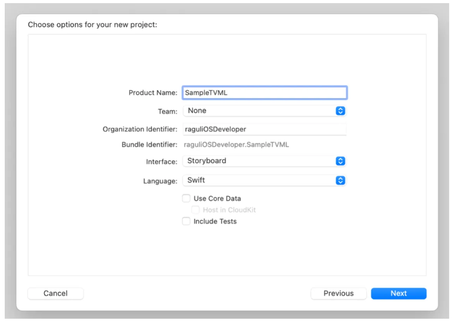The height and width of the screenshot is (324, 455).
Task: Click the Include Tests label text
Action: (x=215, y=221)
